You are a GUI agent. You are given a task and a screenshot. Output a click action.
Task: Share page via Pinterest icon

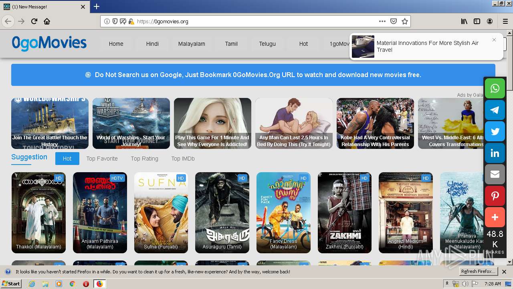pyautogui.click(x=495, y=196)
